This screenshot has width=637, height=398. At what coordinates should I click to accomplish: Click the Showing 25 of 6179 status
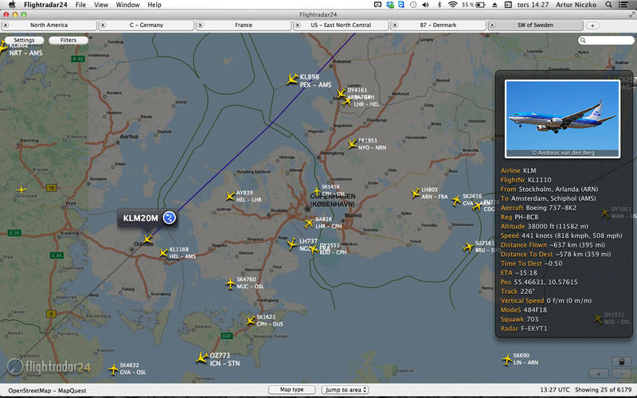point(603,389)
